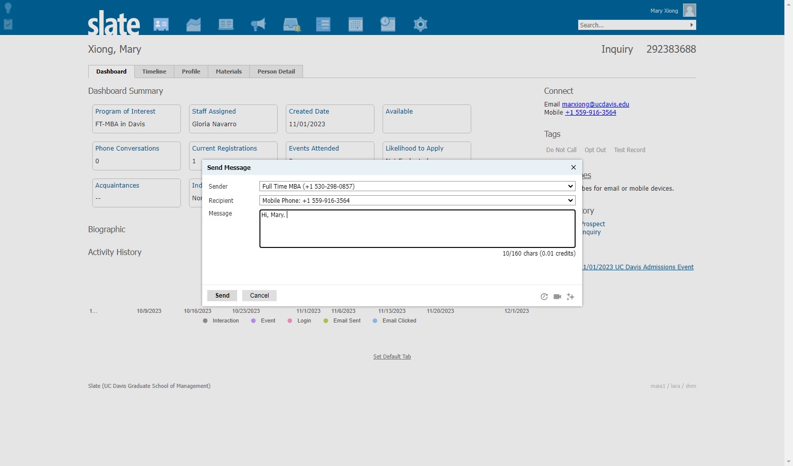793x466 pixels.
Task: Open the calendar-with-clock Scheduler icon
Action: (x=388, y=24)
